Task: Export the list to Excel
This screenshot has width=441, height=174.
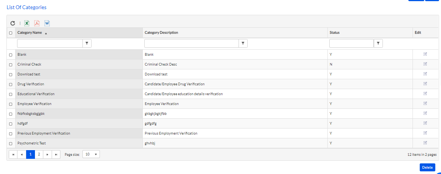Action: [x=27, y=23]
